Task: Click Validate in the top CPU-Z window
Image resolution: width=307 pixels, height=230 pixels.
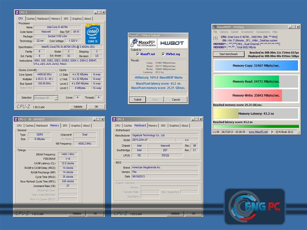Action: (x=78, y=107)
